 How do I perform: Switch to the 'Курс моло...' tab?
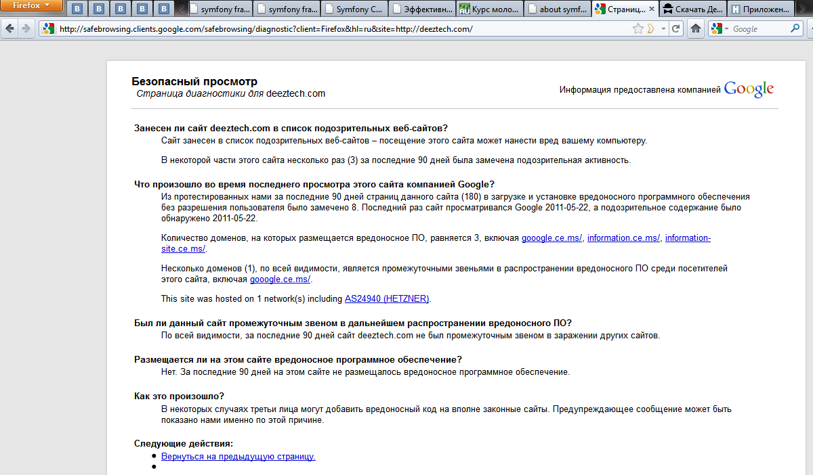tap(490, 9)
